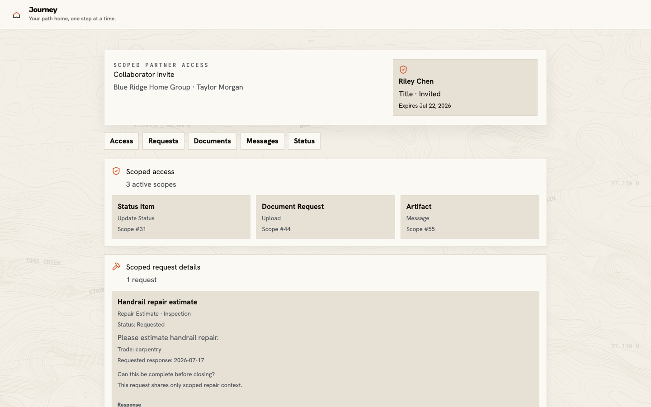
Task: Select the Status tab
Action: pos(304,141)
